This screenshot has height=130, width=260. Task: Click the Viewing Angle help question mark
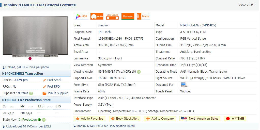click(x=139, y=72)
